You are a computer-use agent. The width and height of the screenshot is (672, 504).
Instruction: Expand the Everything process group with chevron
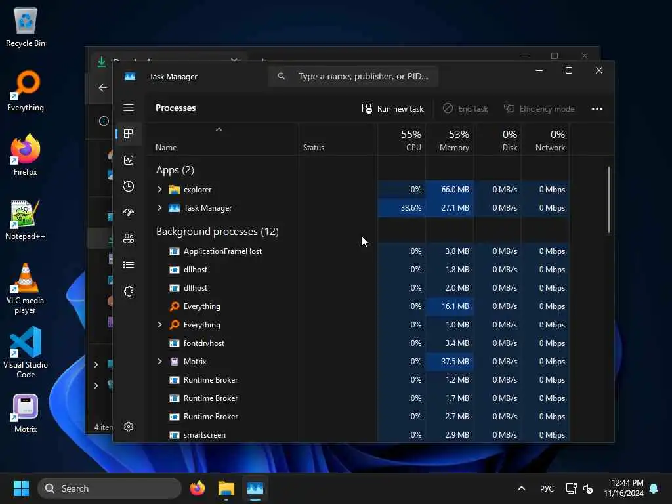[x=160, y=325]
